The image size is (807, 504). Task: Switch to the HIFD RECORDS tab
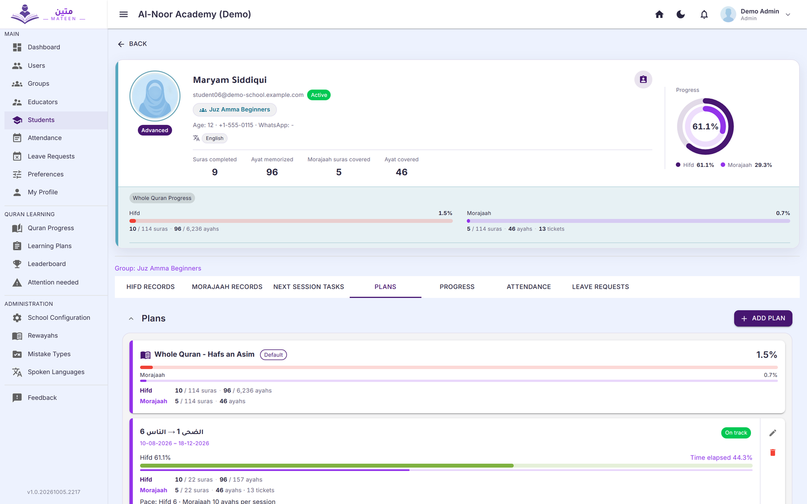tap(151, 287)
